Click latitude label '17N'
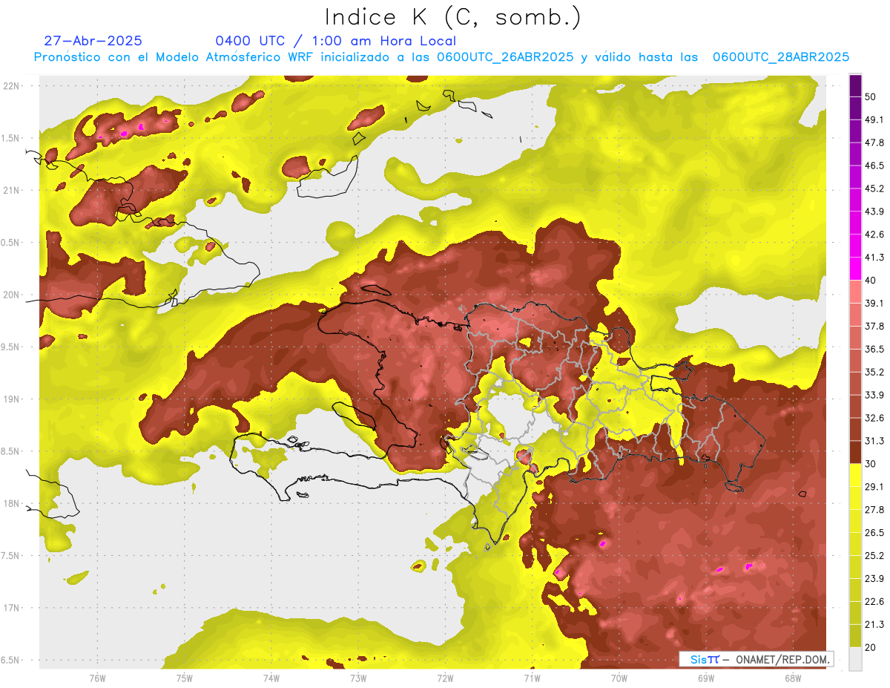The width and height of the screenshot is (890, 688). (12, 608)
